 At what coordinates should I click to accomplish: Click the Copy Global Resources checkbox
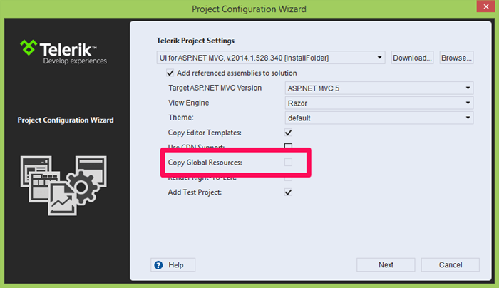[288, 163]
